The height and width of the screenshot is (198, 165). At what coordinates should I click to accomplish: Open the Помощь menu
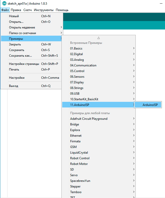[62, 10]
